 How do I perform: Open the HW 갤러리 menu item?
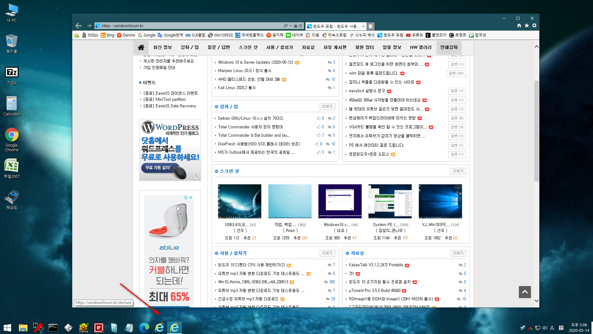[x=421, y=47]
